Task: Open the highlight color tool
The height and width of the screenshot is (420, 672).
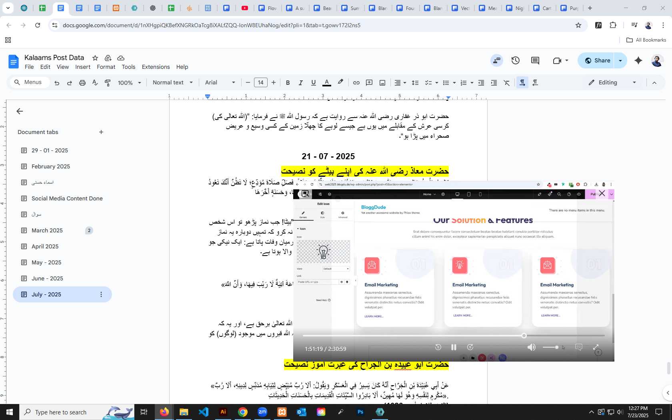Action: (340, 82)
